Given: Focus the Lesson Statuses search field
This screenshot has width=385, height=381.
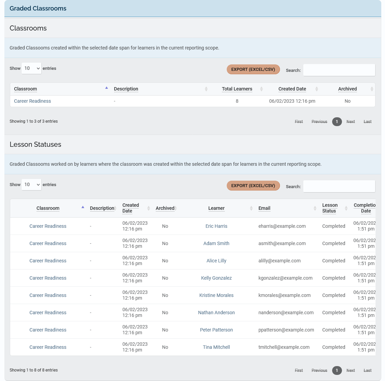Looking at the screenshot, I should tap(339, 186).
